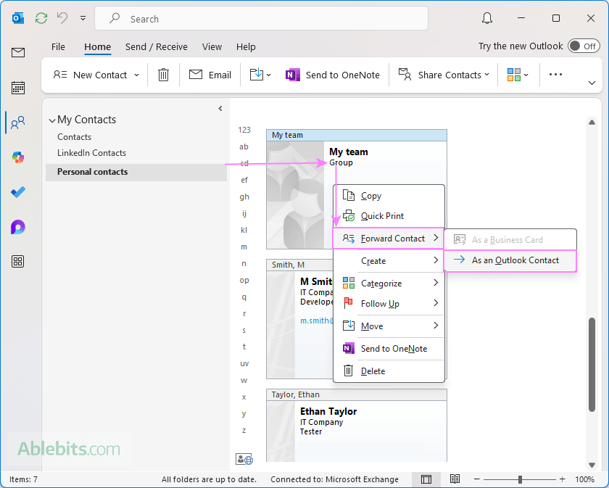Select the Contacts folder
The height and width of the screenshot is (488, 609).
tap(74, 137)
